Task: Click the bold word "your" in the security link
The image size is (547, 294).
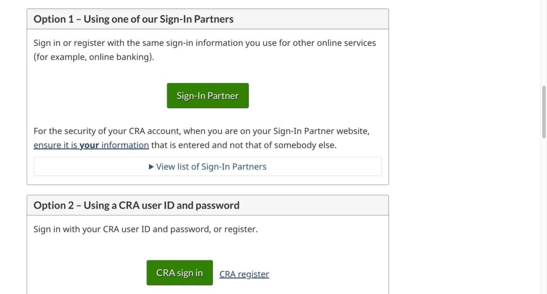Action: (89, 145)
